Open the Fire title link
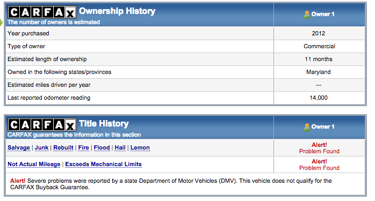 pyautogui.click(x=83, y=148)
